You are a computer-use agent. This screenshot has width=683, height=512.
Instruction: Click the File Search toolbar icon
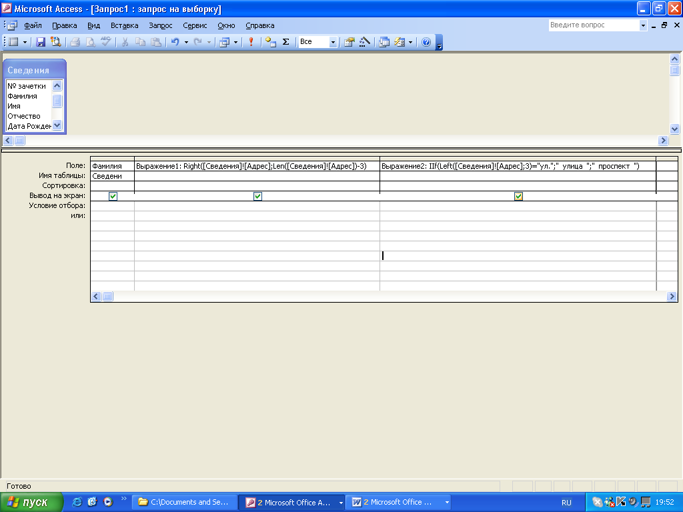pos(56,42)
